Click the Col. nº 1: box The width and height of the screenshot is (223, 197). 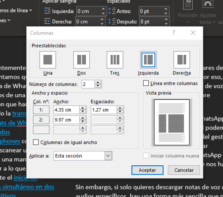pyautogui.click(x=41, y=110)
